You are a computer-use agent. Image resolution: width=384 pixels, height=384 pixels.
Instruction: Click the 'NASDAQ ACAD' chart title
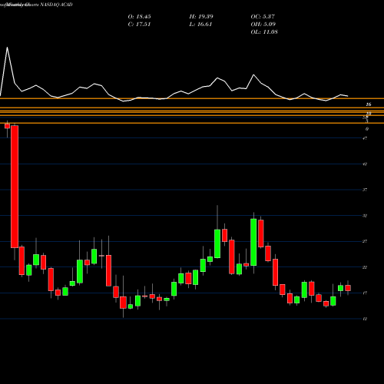tap(56, 5)
